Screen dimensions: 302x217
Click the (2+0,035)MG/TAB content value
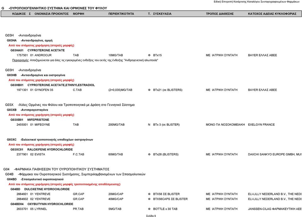[x=120, y=90]
